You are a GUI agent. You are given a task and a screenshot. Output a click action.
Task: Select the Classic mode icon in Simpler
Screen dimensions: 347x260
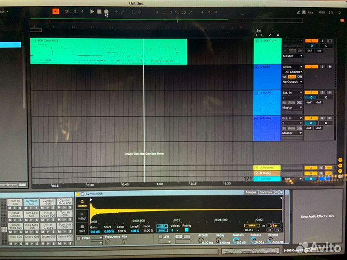(x=82, y=203)
